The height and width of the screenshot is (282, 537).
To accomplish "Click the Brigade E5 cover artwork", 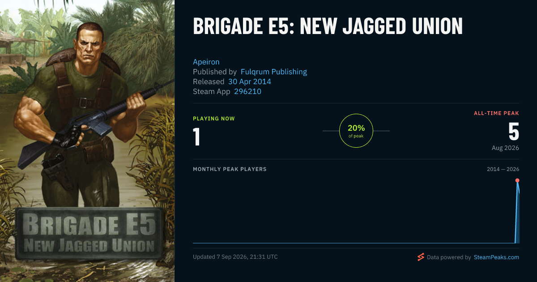I will click(87, 141).
